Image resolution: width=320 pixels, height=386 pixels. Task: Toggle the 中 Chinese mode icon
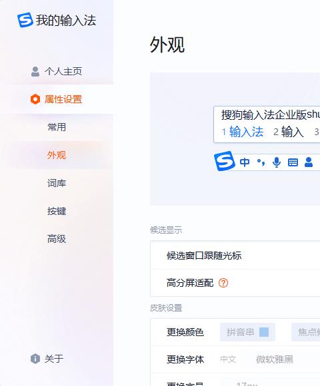245,162
